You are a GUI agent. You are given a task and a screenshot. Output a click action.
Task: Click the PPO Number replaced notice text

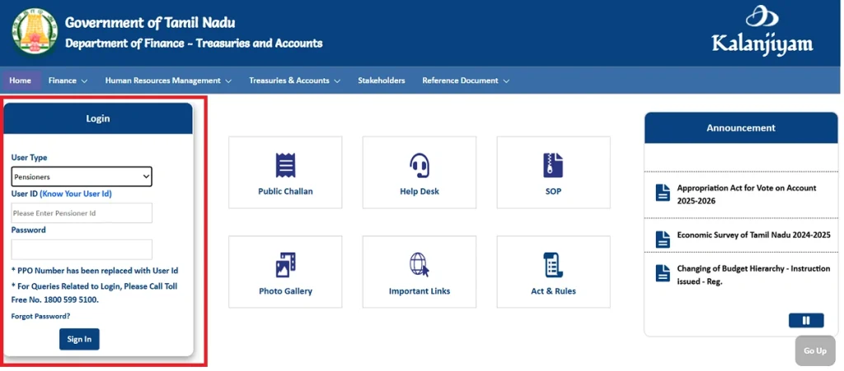(x=95, y=271)
